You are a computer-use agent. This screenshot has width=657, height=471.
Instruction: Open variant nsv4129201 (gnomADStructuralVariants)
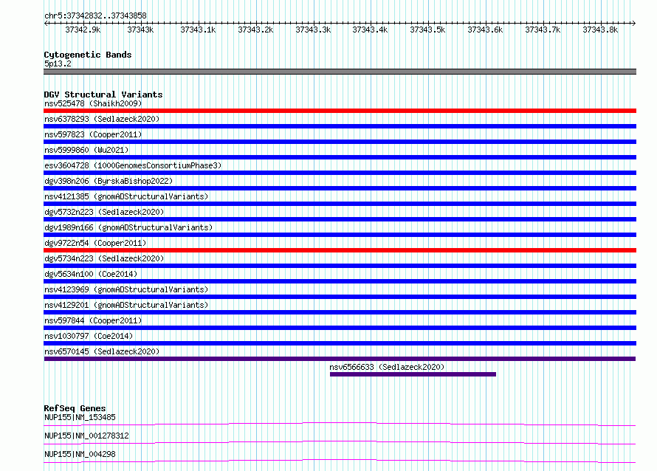pyautogui.click(x=126, y=305)
